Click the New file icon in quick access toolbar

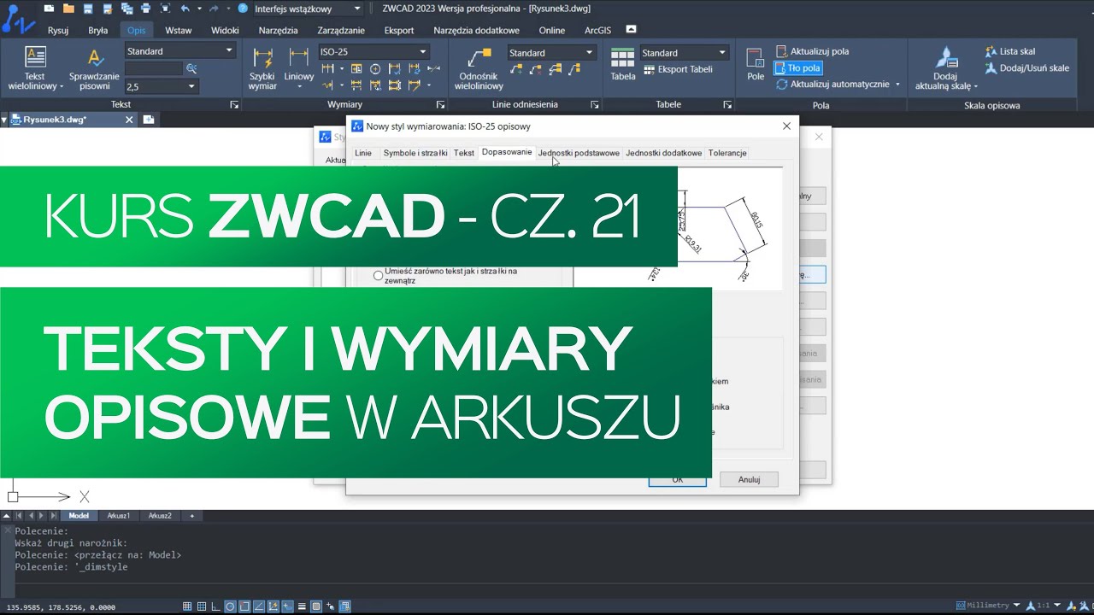pos(50,9)
